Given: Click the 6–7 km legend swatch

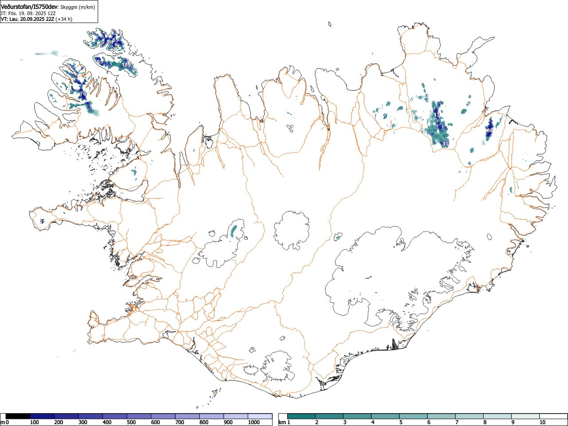Looking at the screenshot, I should [441, 416].
